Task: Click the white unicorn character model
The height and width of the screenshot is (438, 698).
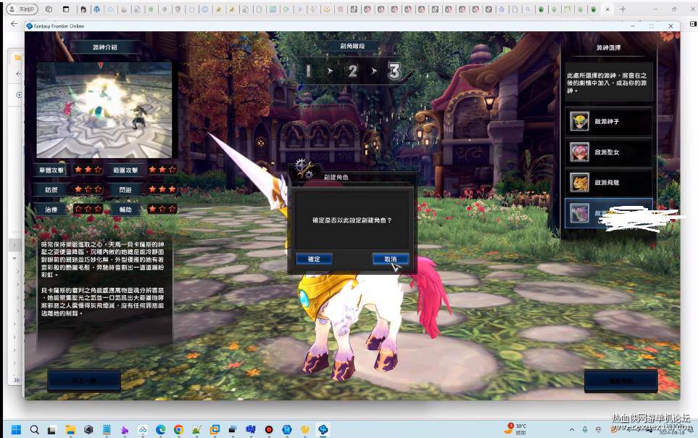Action: click(356, 312)
